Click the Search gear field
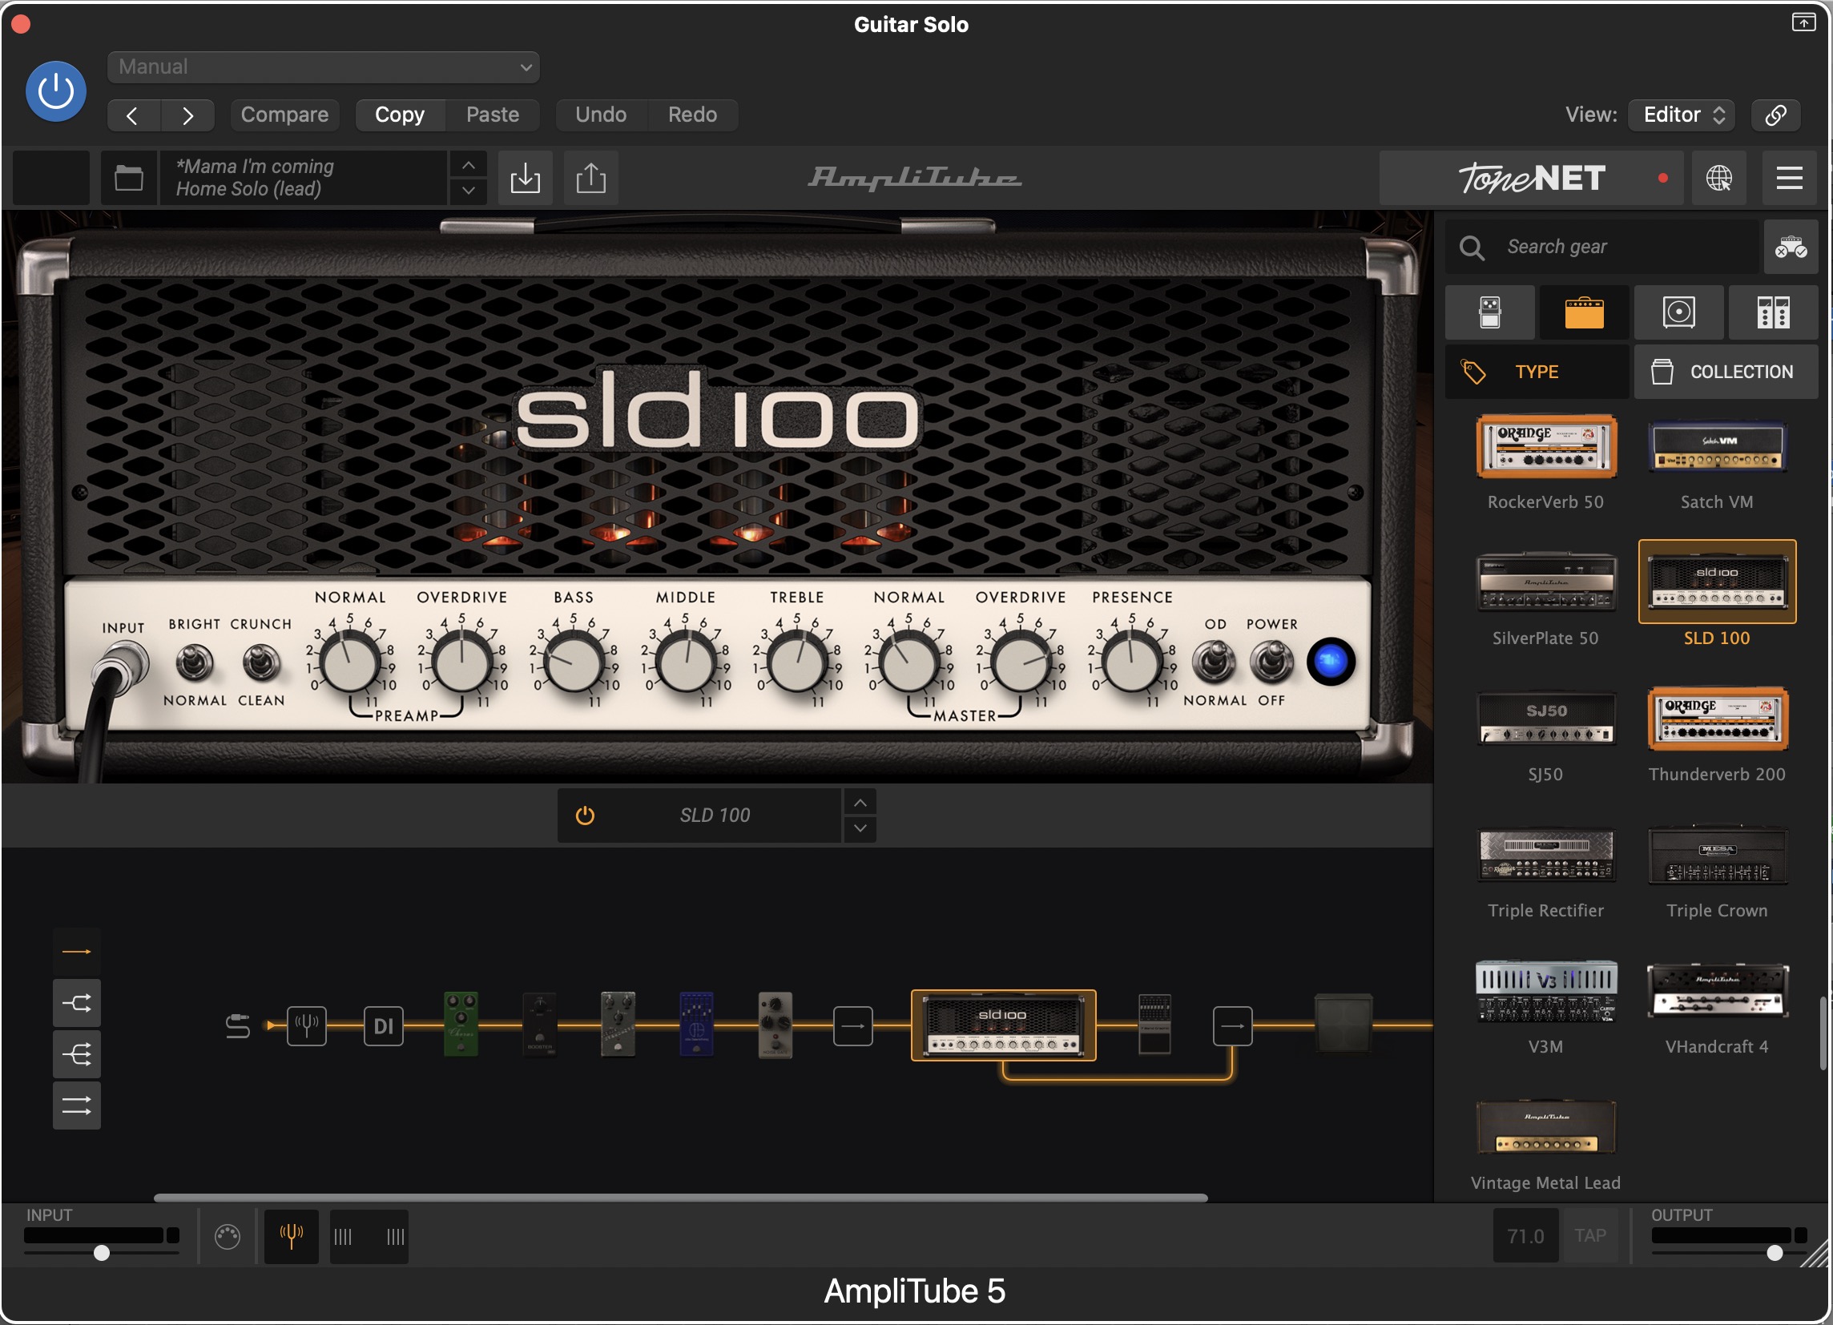This screenshot has height=1325, width=1833. tap(1601, 248)
